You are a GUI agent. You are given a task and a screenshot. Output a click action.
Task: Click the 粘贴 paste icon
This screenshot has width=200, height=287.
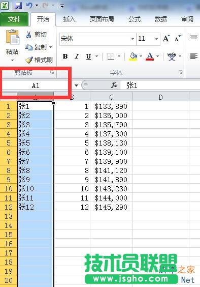[x=12, y=37]
